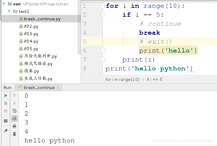Jump up the stack trace arrow

(14, 95)
